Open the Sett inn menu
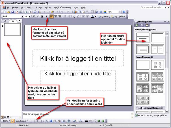 (30, 8)
